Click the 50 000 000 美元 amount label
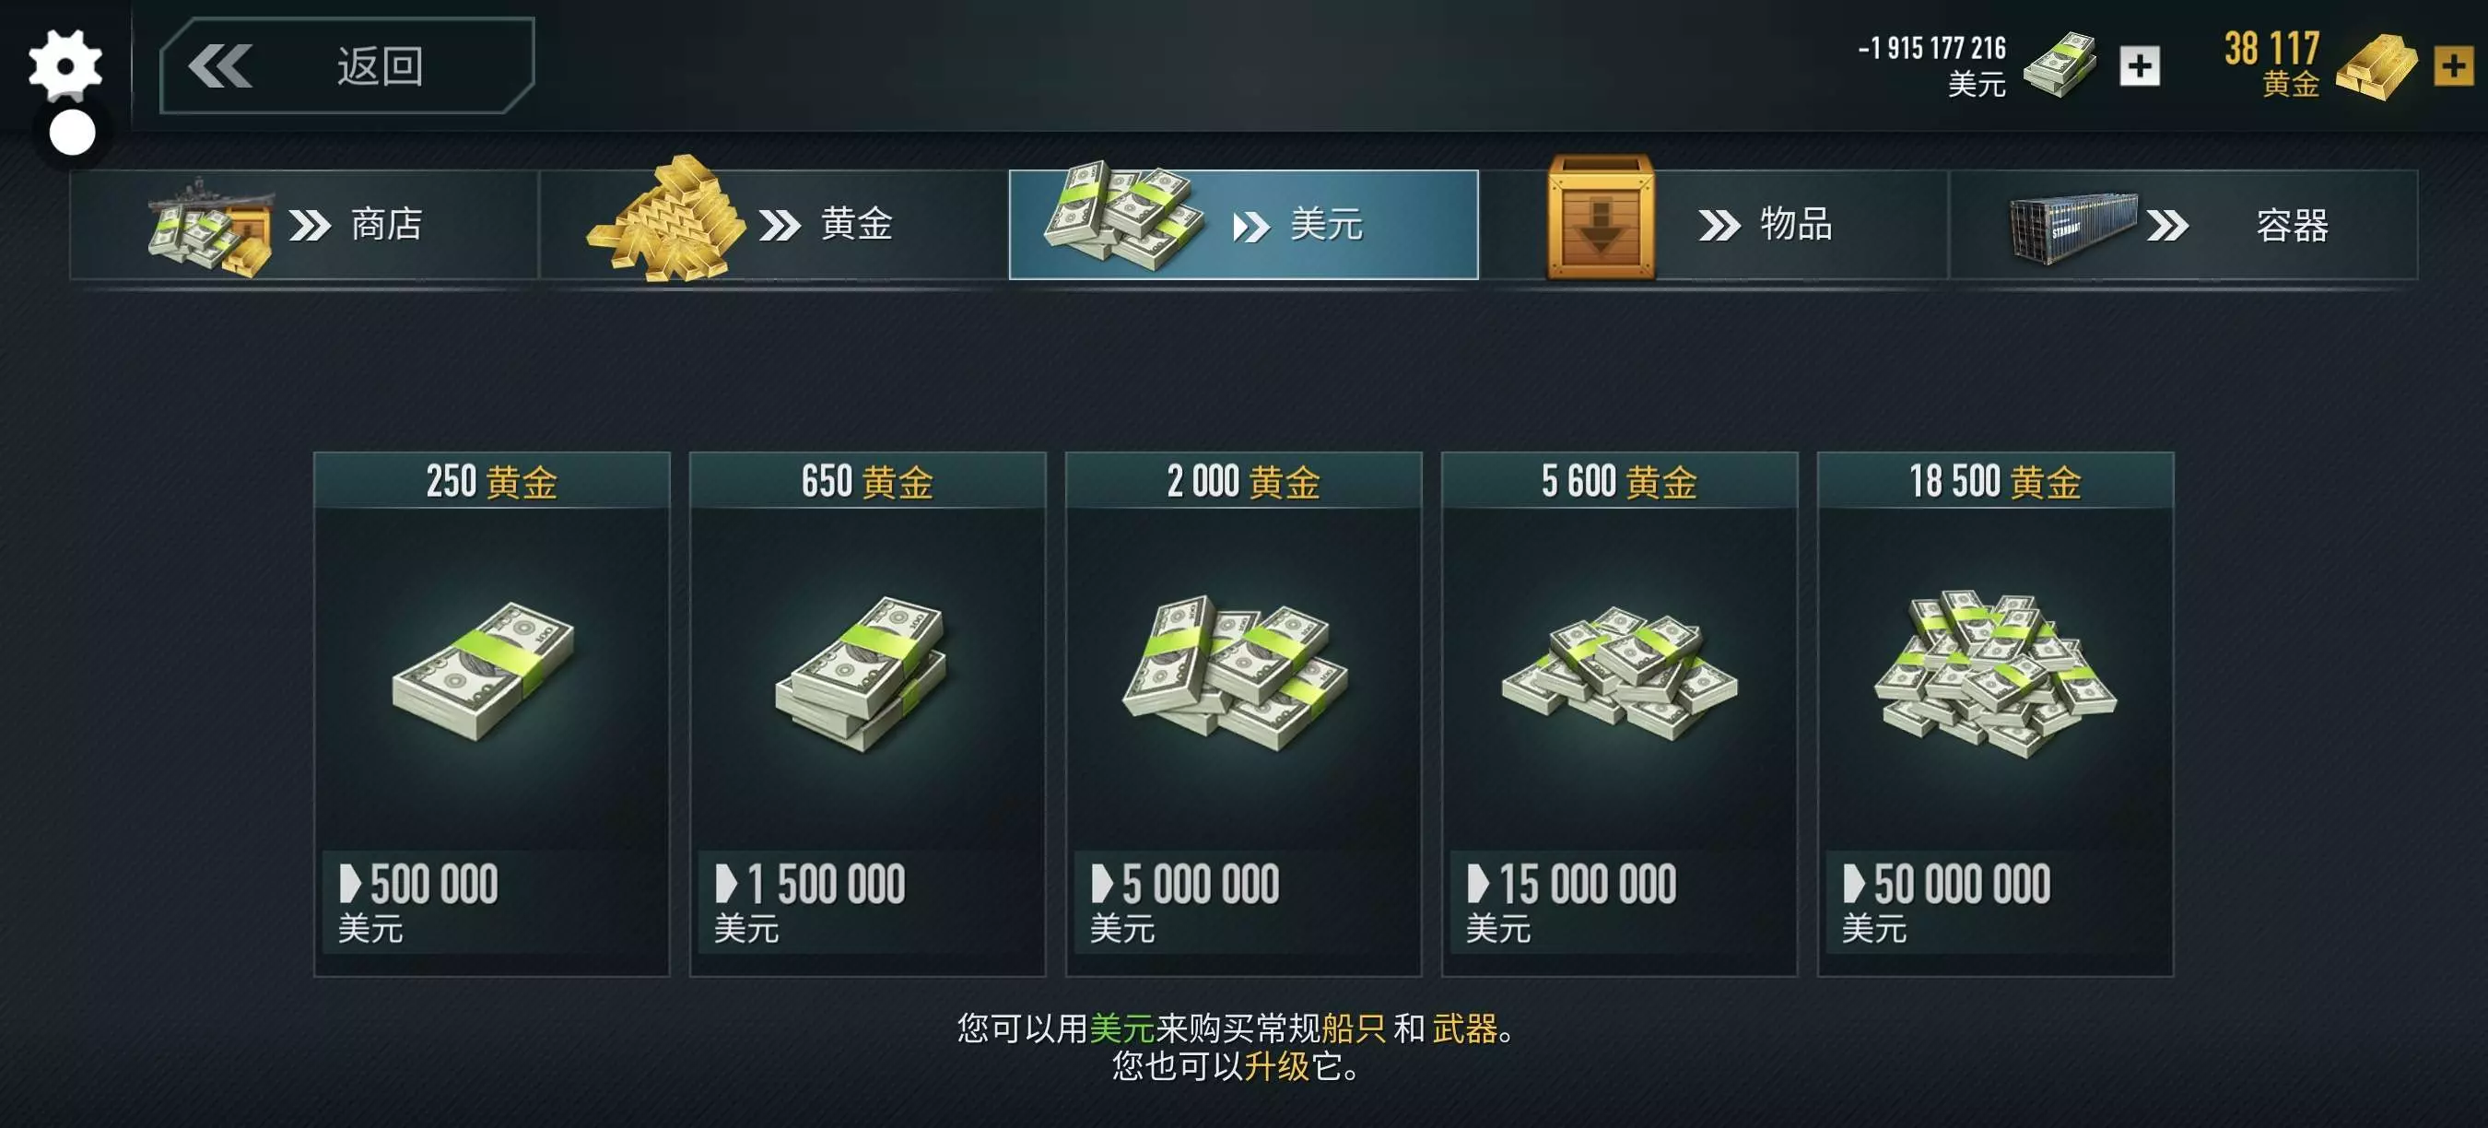Viewport: 2488px width, 1128px height. (1946, 902)
